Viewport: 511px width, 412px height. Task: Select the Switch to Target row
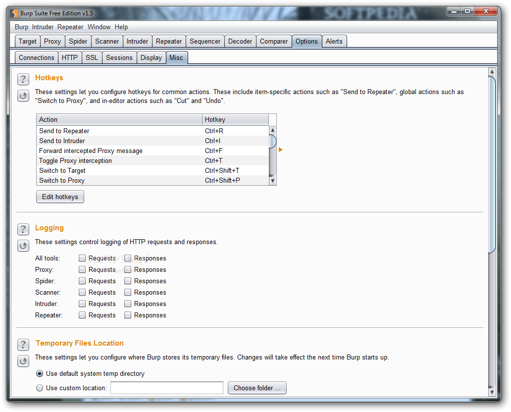coord(153,170)
